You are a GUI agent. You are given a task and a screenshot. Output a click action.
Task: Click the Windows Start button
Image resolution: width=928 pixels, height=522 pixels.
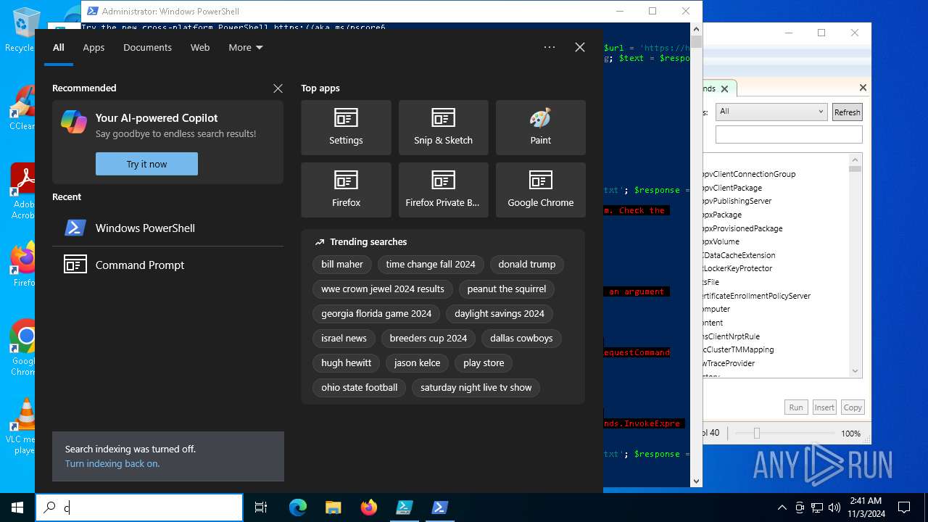point(17,507)
